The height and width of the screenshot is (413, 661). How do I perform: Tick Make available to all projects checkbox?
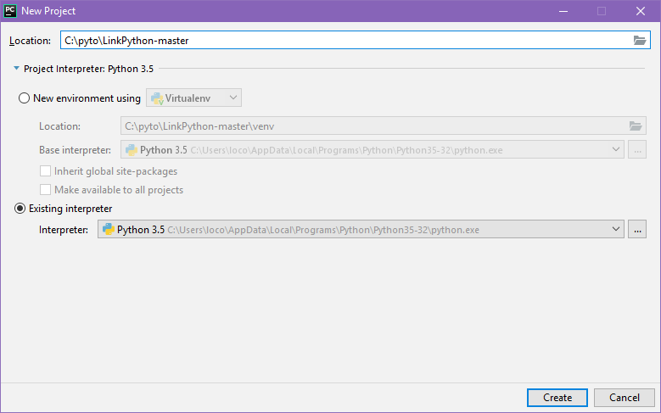pos(45,190)
